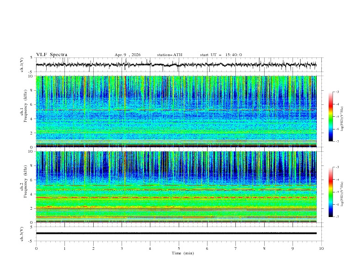Click time axis tick label "5"

pyautogui.click(x=179, y=248)
